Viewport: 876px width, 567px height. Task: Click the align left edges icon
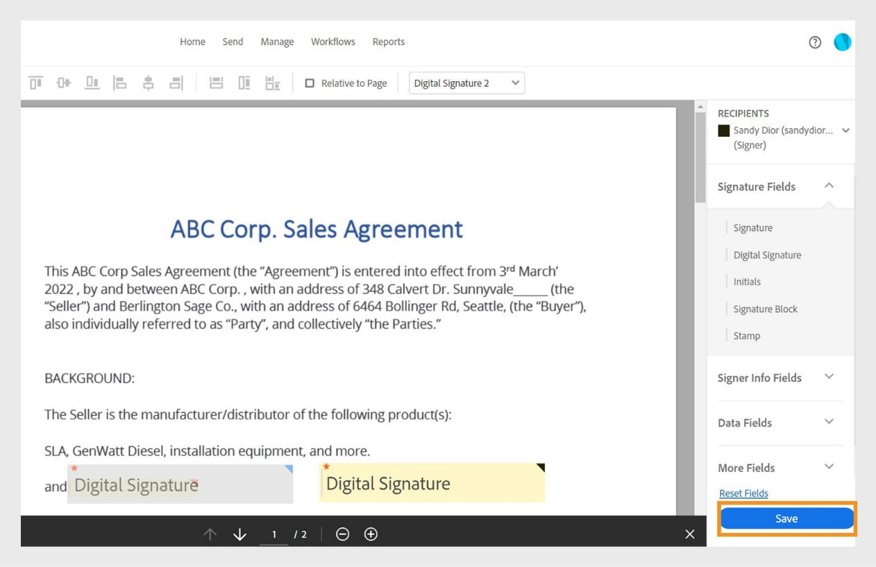119,83
